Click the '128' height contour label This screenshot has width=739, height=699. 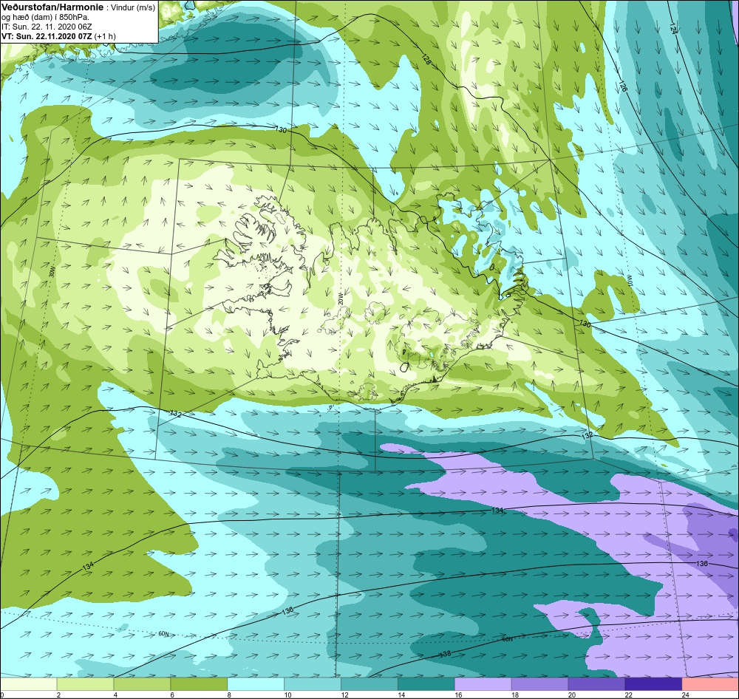click(426, 59)
